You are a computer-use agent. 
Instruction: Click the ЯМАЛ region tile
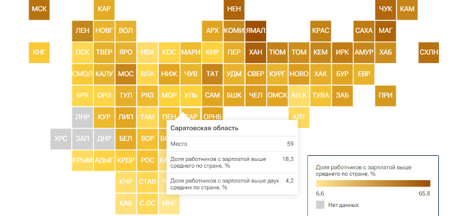point(255,31)
